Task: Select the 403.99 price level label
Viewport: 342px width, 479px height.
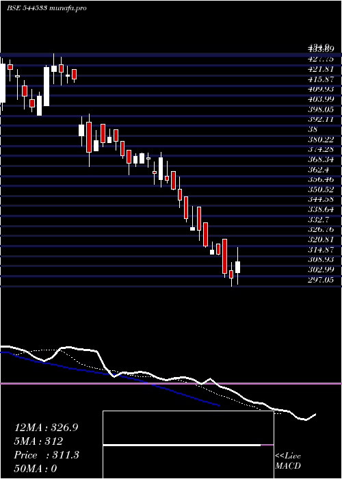Action: (x=321, y=99)
